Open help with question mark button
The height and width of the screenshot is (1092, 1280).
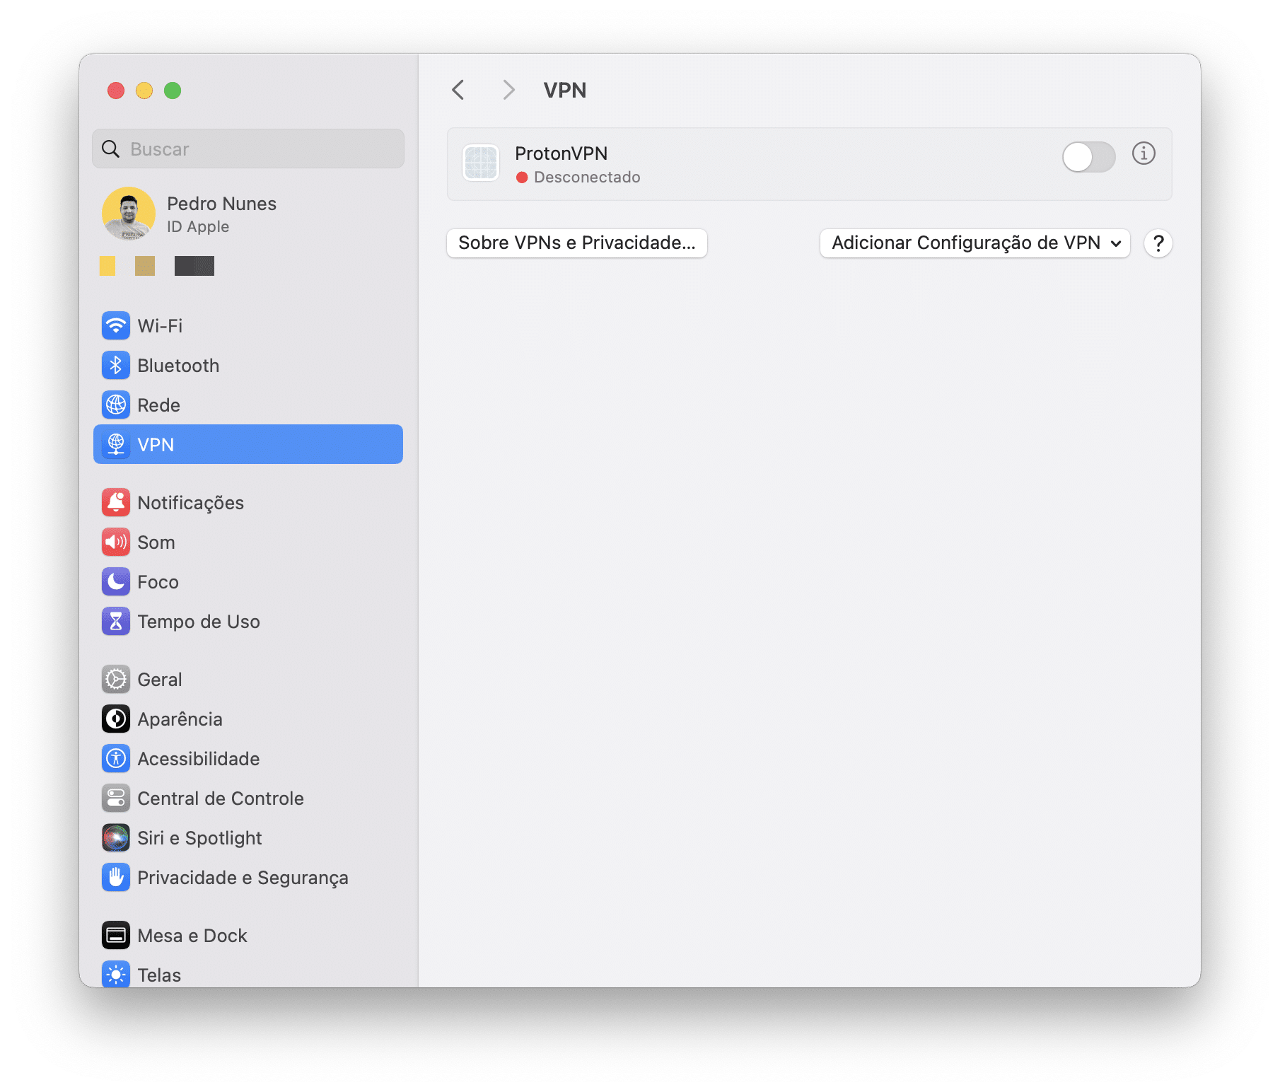(1158, 243)
